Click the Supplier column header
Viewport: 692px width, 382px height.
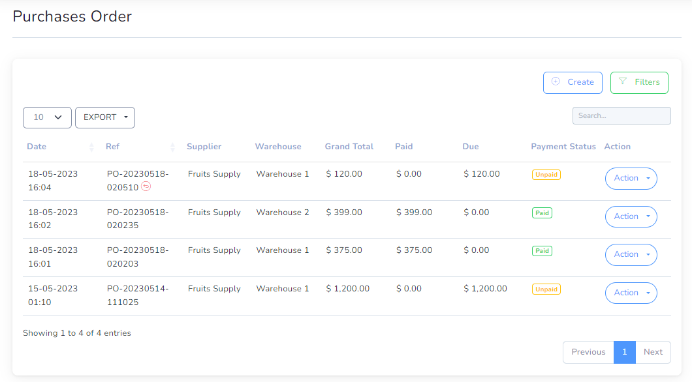click(x=204, y=147)
